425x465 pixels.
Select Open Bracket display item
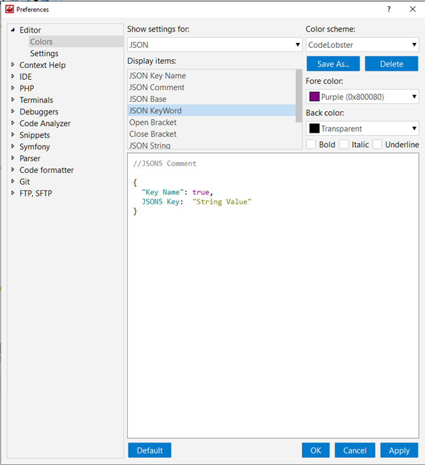point(211,122)
